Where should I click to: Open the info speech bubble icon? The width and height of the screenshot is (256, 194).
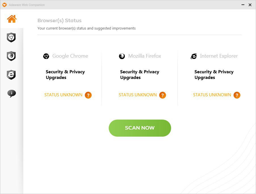pos(11,93)
